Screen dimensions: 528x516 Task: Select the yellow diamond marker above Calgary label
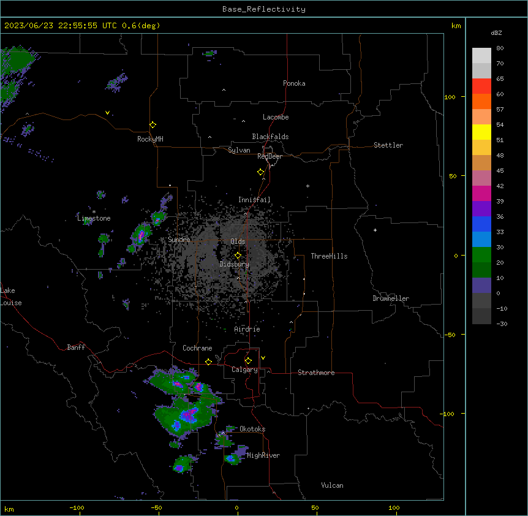click(x=248, y=361)
